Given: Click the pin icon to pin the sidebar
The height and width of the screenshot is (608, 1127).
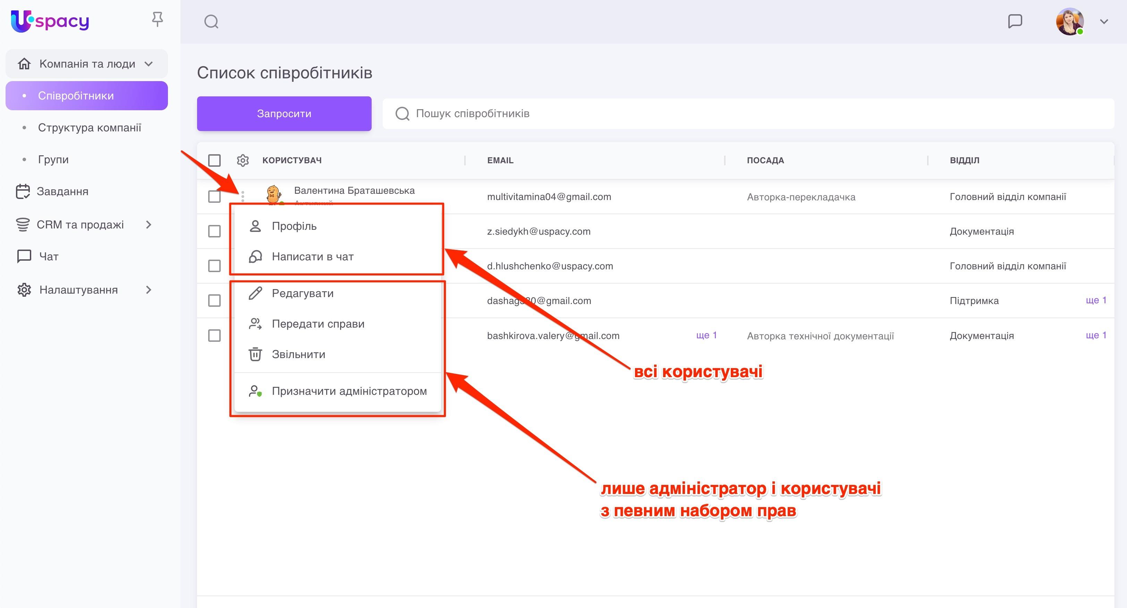Looking at the screenshot, I should (158, 19).
